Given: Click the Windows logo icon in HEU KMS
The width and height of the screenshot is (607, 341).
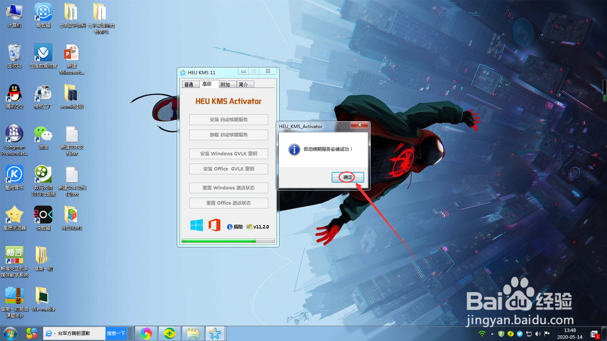Looking at the screenshot, I should [197, 225].
